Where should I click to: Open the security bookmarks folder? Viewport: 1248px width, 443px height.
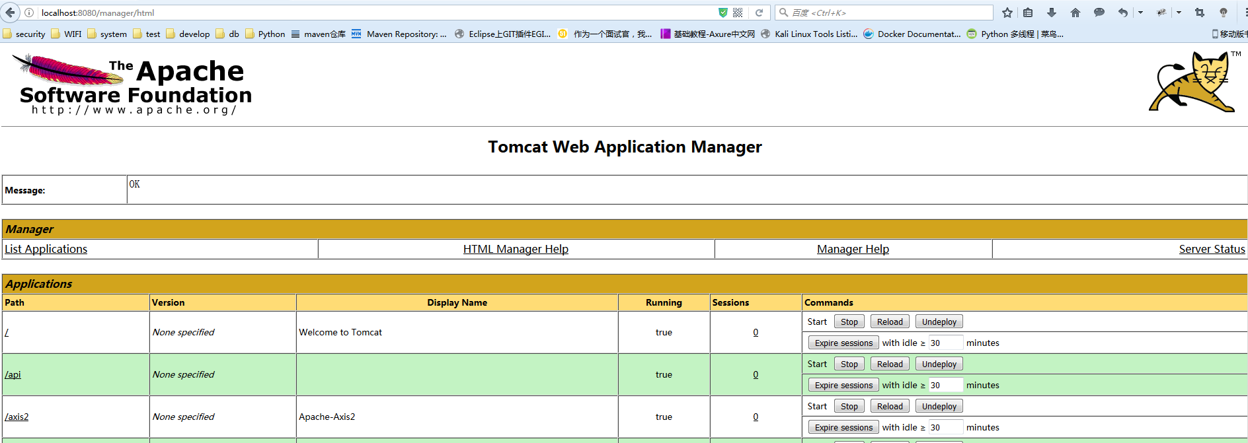(x=24, y=34)
